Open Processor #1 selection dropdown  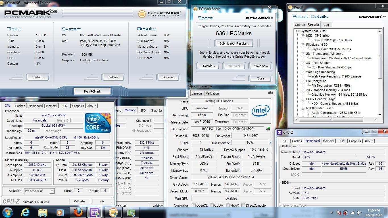tap(39, 191)
